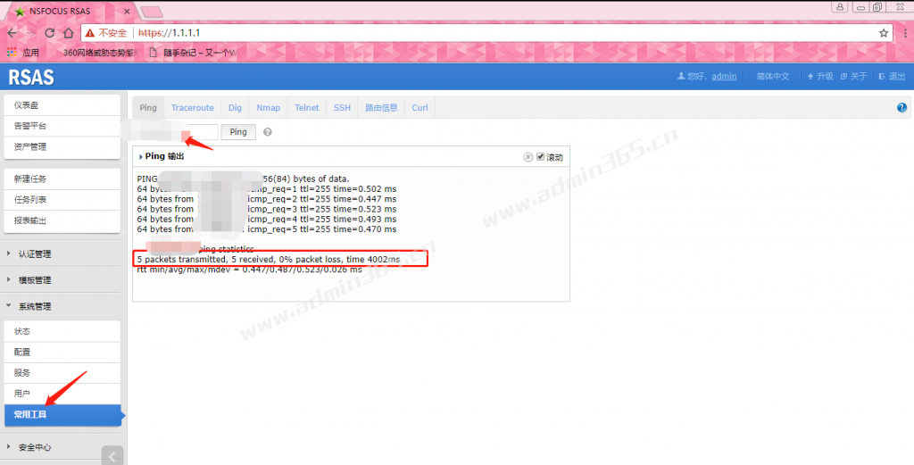Go to browser home icon

click(x=68, y=33)
